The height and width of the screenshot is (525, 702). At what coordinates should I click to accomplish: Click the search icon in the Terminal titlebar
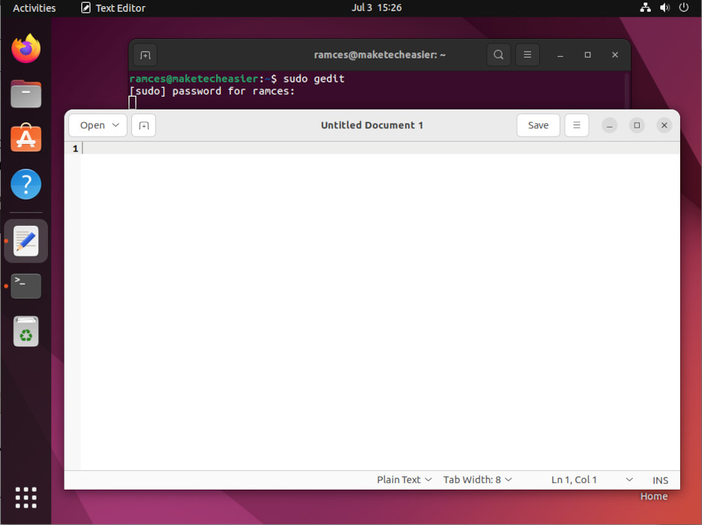pos(499,55)
